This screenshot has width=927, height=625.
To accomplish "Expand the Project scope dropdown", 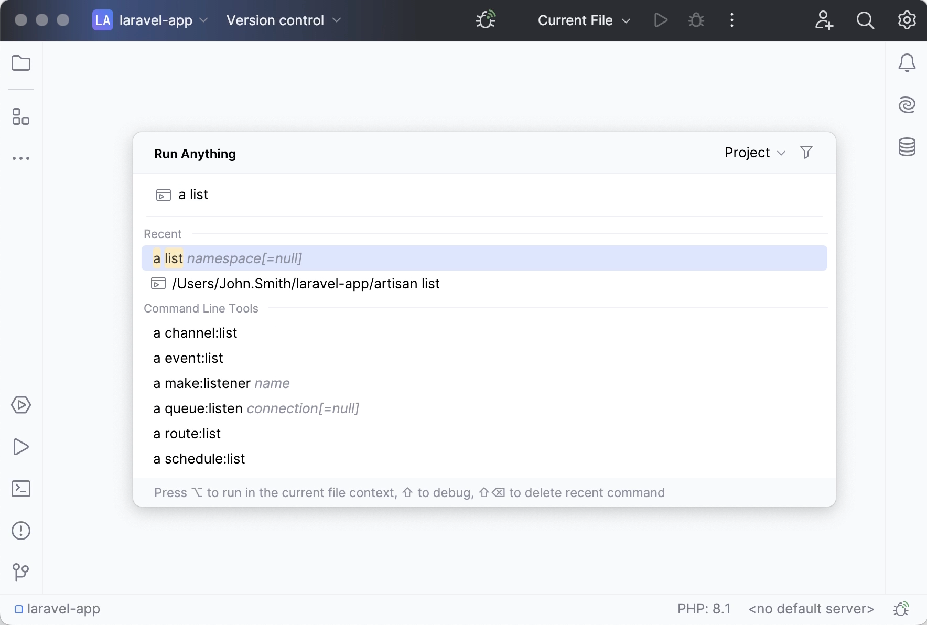I will [754, 153].
